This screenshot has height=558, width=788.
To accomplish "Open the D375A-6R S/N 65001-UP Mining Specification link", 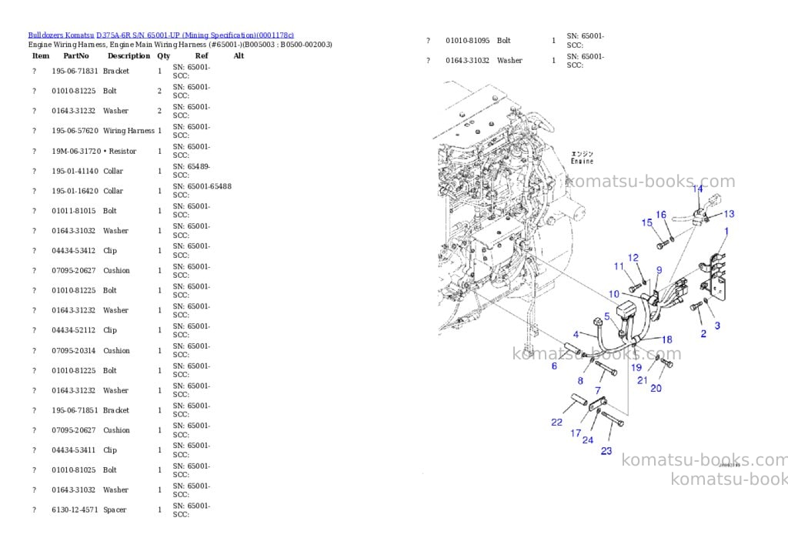I will coord(195,35).
